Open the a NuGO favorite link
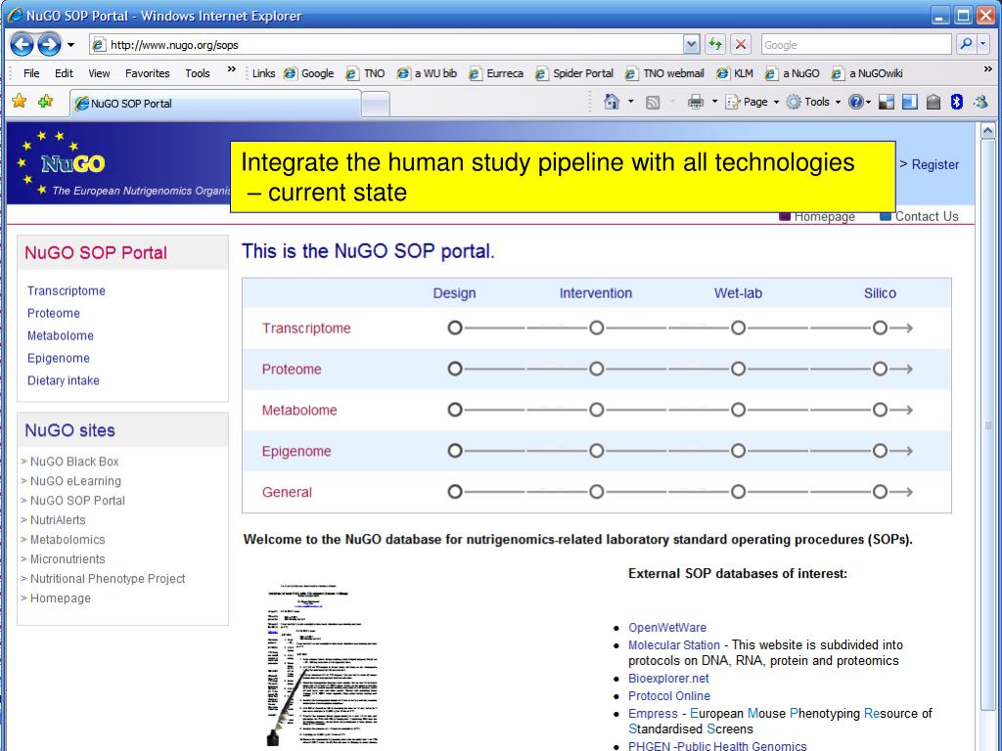The height and width of the screenshot is (751, 1002). 793,73
